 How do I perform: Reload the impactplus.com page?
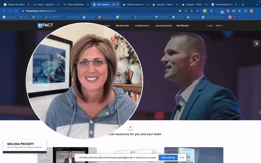(15, 11)
